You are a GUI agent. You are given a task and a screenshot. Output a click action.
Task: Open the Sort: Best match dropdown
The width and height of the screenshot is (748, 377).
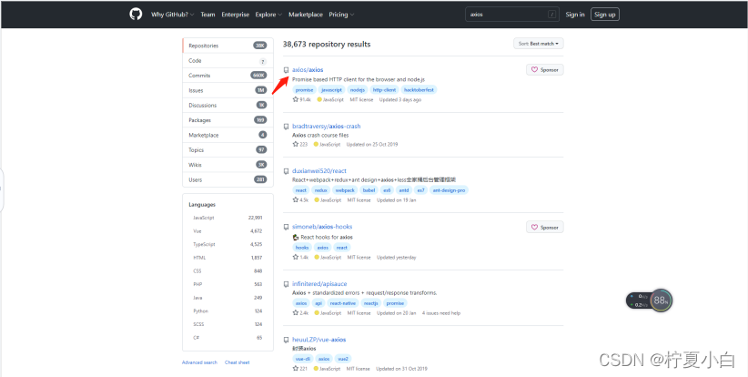[x=539, y=44]
